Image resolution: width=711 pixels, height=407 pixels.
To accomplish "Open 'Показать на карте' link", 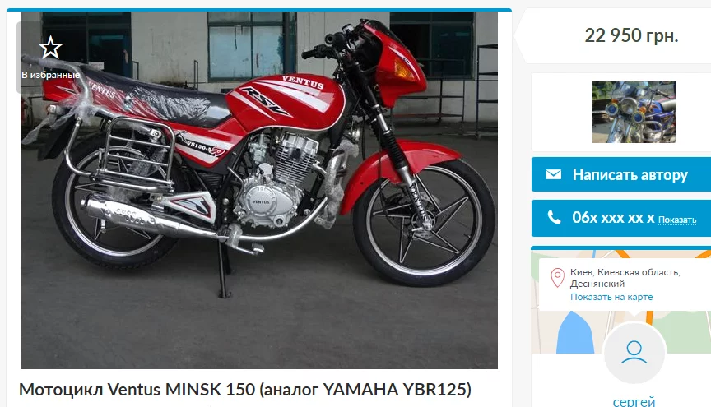I will [611, 298].
